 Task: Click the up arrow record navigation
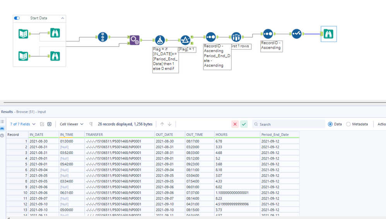point(162,124)
